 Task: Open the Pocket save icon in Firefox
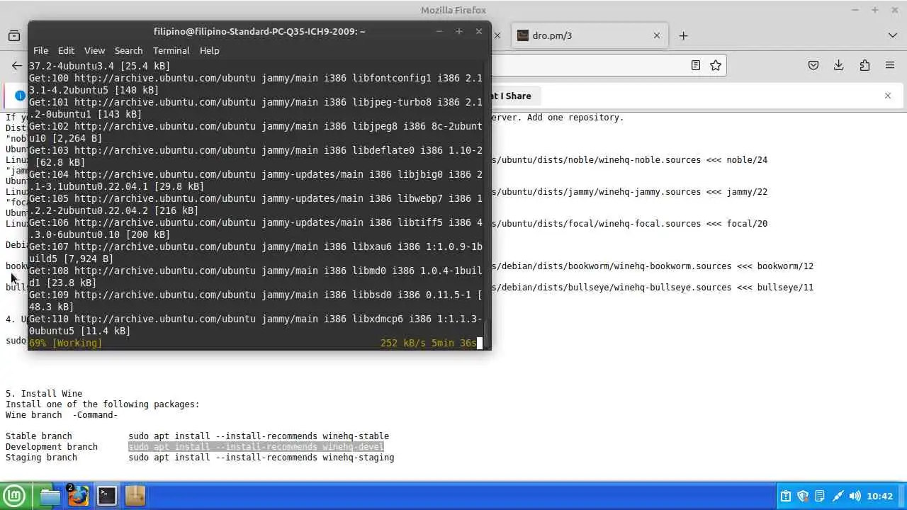813,65
